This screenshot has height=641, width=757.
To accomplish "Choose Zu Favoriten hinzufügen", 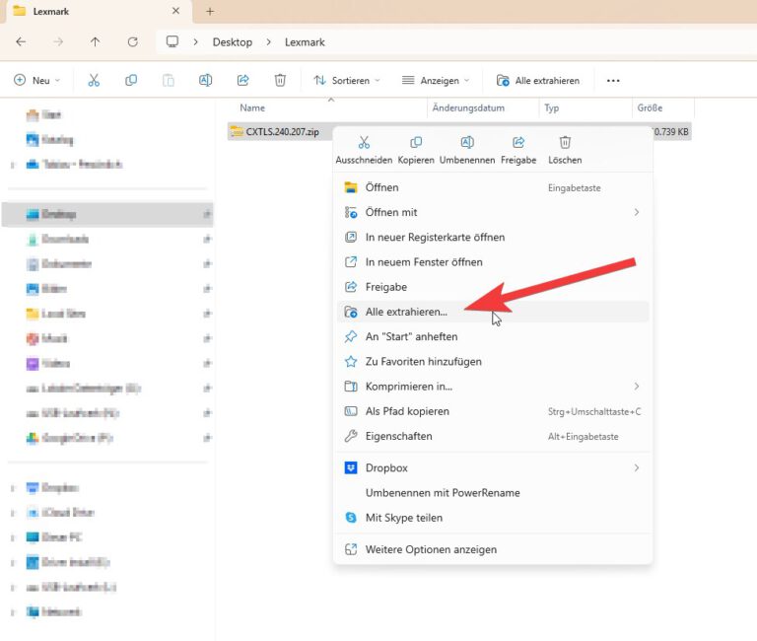I will pos(493,361).
